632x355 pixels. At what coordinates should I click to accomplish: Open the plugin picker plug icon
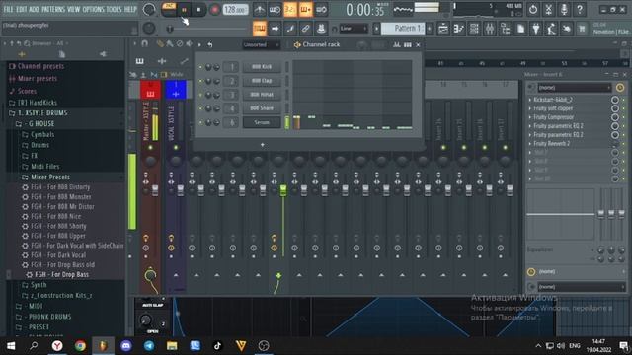tap(536, 29)
